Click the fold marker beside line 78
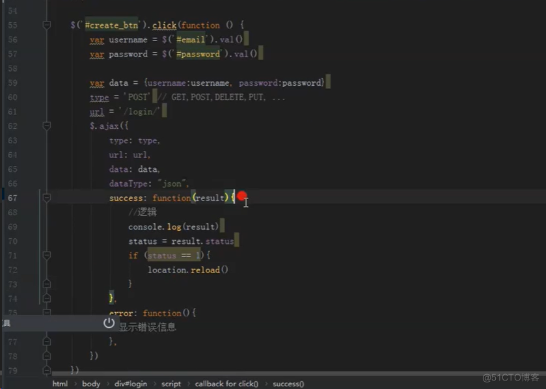The height and width of the screenshot is (389, 546). (46, 355)
